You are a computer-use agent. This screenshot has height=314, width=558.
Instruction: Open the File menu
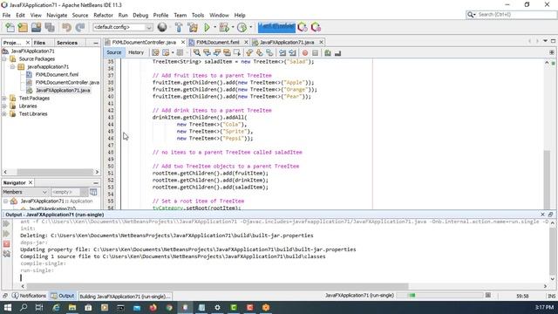6,16
